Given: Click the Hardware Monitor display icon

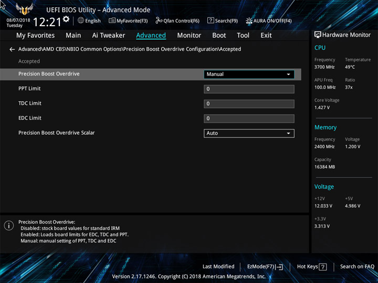Looking at the screenshot, I should (318, 35).
